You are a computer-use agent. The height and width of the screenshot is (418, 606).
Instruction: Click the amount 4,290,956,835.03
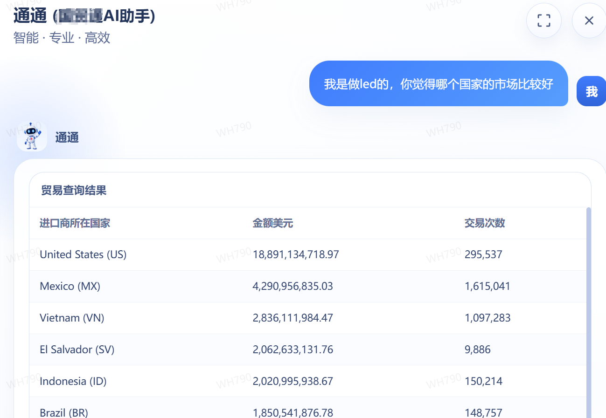pyautogui.click(x=293, y=286)
